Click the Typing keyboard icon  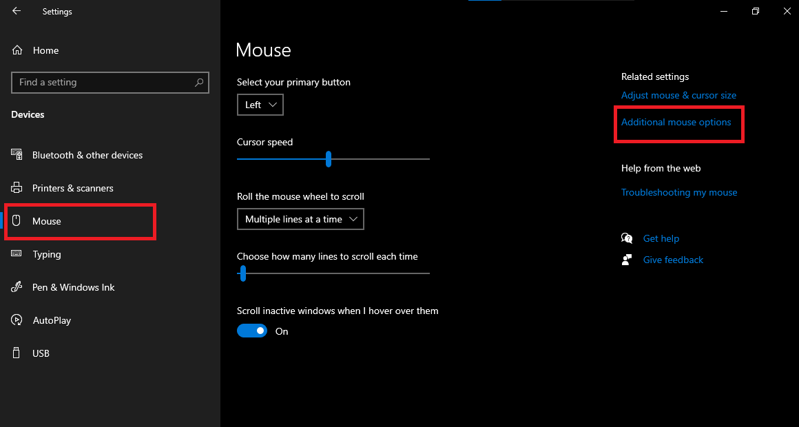pos(17,254)
